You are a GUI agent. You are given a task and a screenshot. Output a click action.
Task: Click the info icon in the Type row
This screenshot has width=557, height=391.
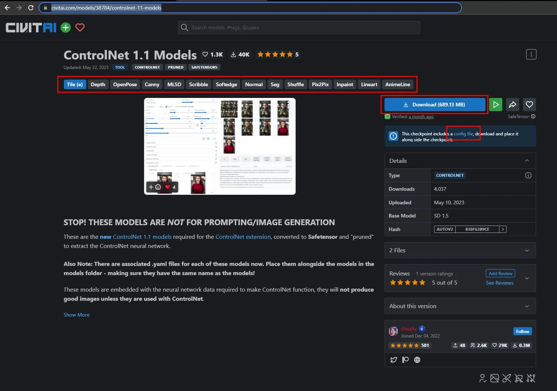(x=528, y=175)
